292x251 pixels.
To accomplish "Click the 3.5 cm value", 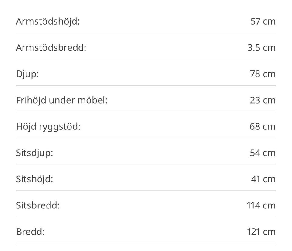I will point(262,48).
